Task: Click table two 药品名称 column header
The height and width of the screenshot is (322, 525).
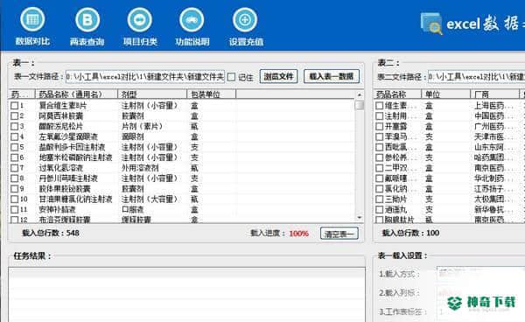Action: tap(397, 94)
